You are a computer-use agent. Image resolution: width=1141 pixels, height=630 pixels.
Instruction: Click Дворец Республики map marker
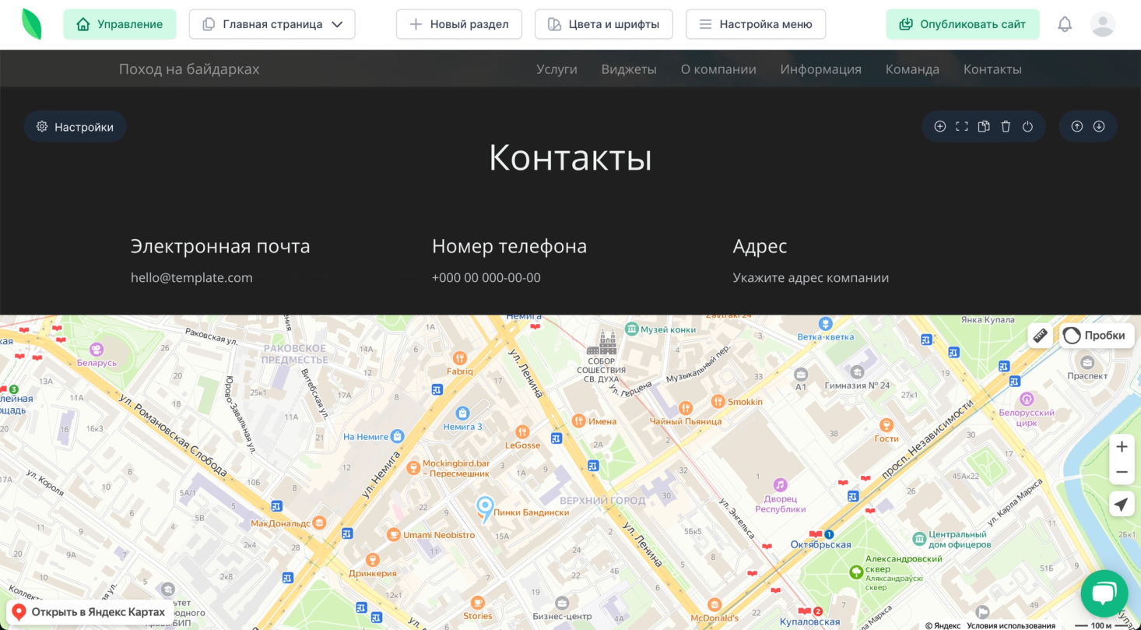(x=781, y=484)
